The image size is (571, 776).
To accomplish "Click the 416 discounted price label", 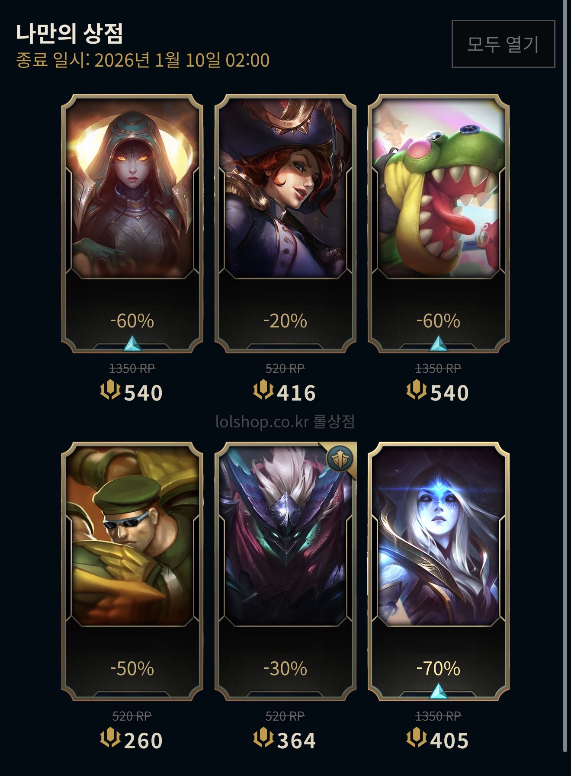I will [296, 393].
